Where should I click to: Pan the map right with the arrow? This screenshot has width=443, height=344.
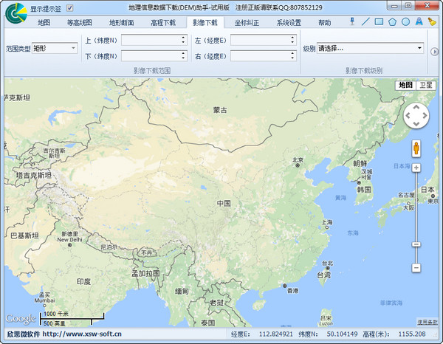pyautogui.click(x=425, y=115)
